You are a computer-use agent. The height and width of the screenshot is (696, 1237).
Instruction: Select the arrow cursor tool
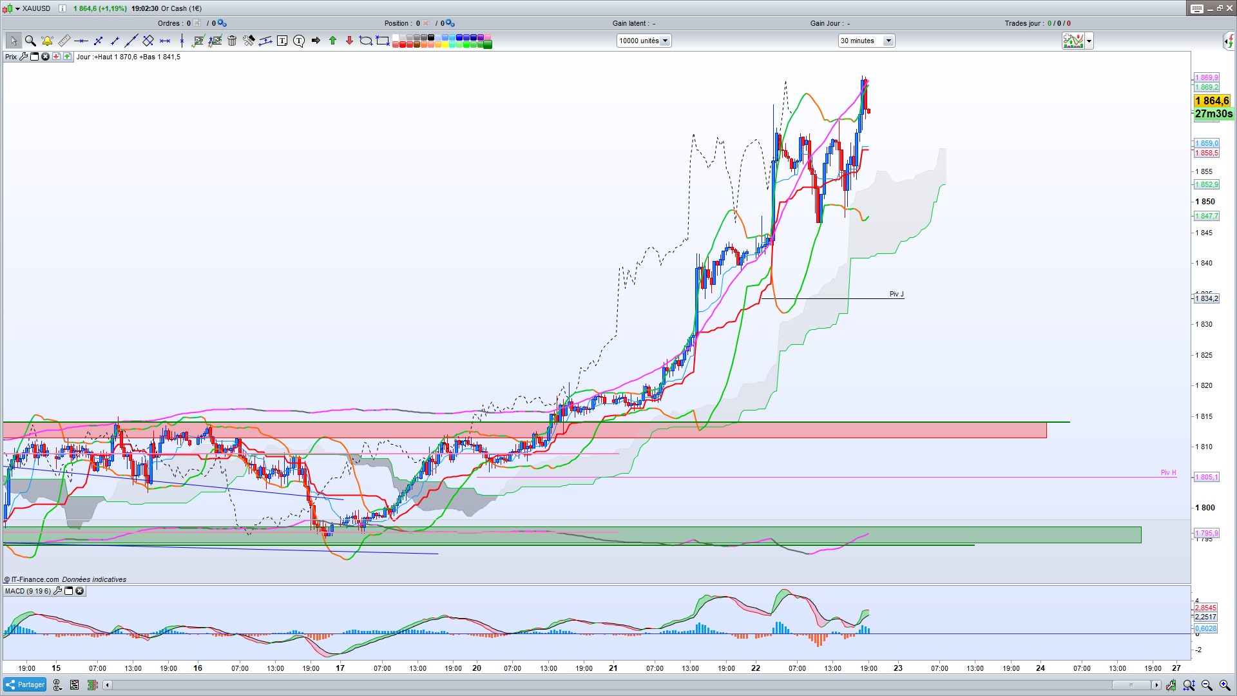(x=14, y=41)
